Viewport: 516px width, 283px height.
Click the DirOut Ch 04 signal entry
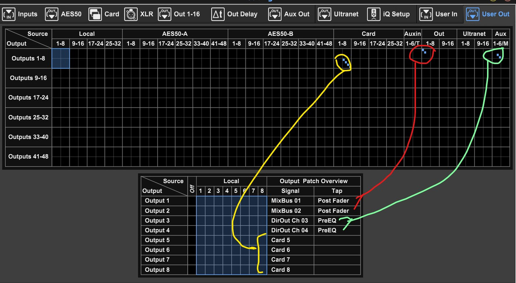(290, 230)
